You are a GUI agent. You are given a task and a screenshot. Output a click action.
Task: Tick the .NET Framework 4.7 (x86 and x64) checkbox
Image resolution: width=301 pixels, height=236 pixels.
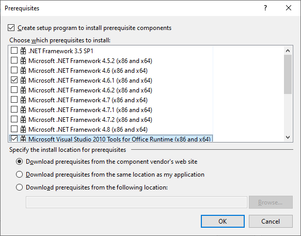click(x=14, y=100)
